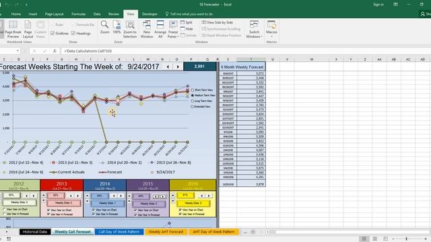This screenshot has height=242, width=431.
Task: Click Arrange All windows
Action: [160, 29]
